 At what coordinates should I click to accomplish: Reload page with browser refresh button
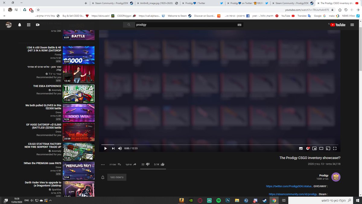(x=346, y=10)
